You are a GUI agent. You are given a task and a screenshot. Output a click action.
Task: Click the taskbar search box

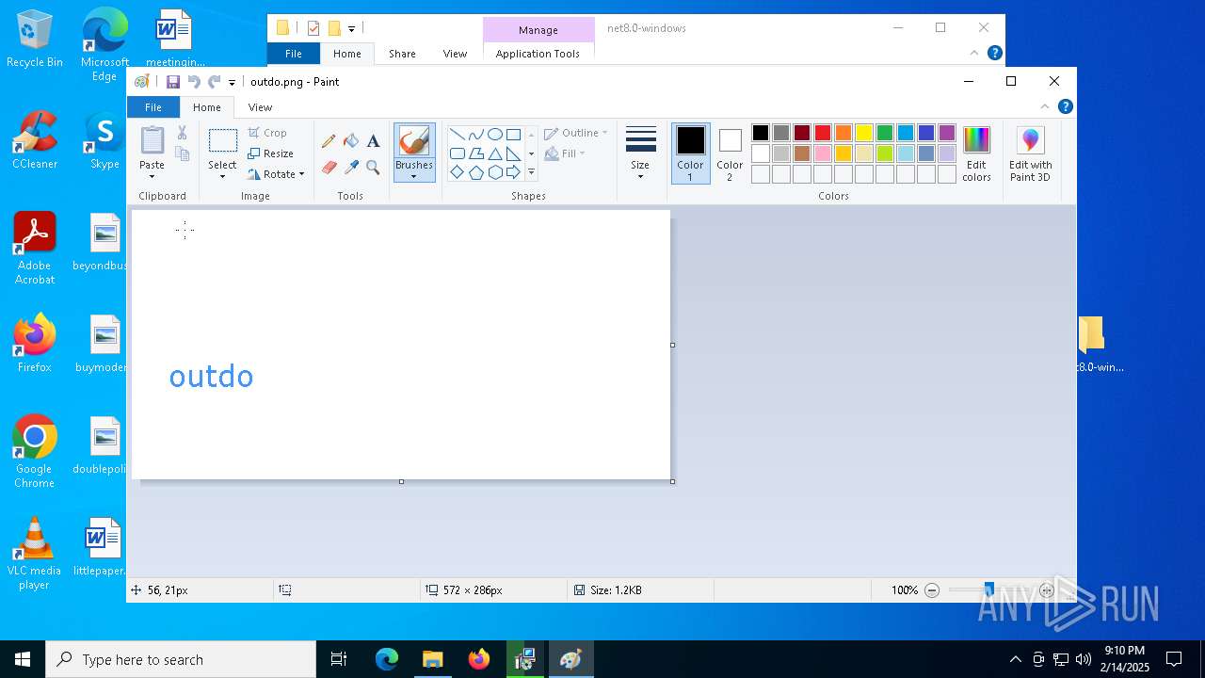[181, 659]
